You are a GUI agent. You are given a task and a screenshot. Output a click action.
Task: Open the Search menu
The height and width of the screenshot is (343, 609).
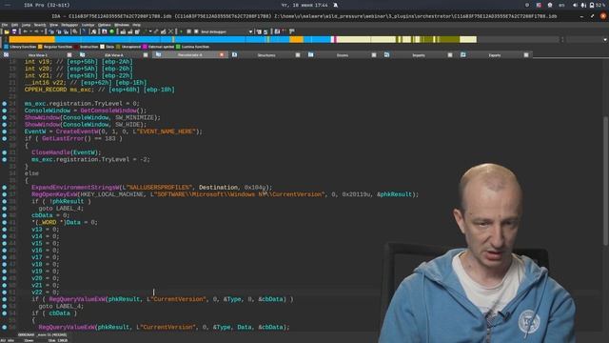click(x=40, y=25)
